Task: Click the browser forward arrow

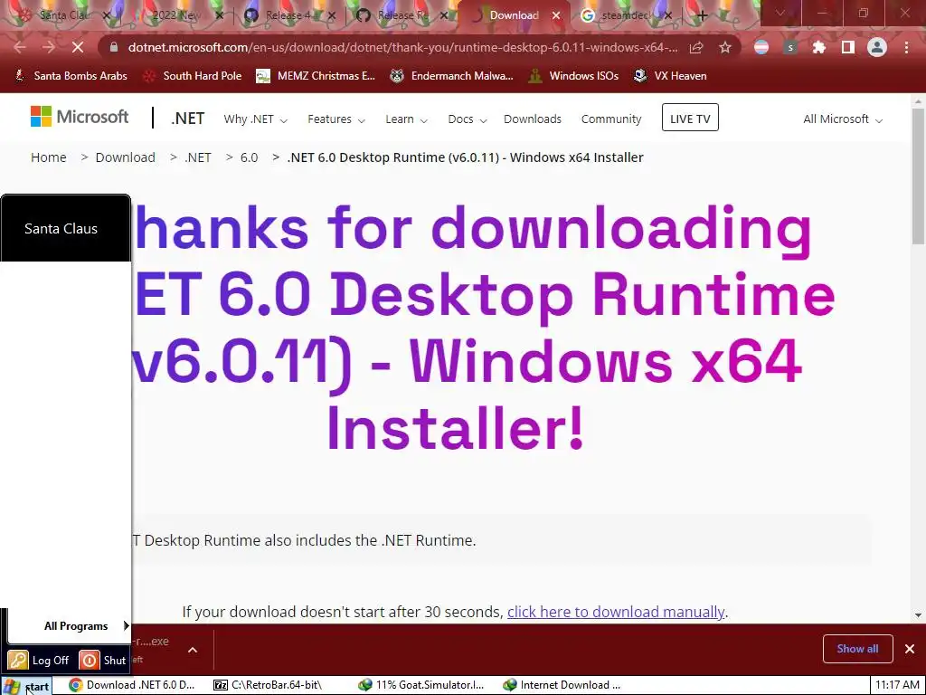Action: [x=49, y=47]
